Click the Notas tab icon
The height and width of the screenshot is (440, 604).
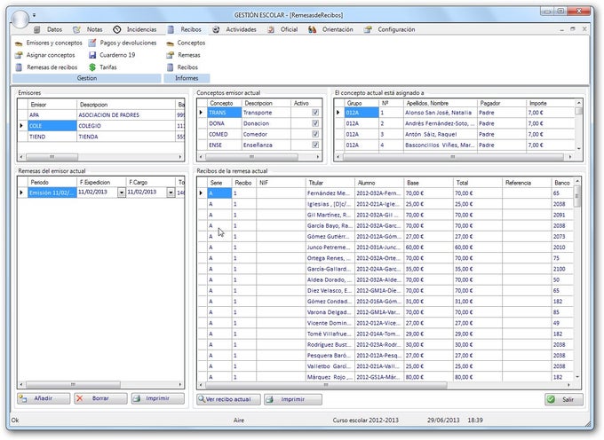[x=76, y=29]
